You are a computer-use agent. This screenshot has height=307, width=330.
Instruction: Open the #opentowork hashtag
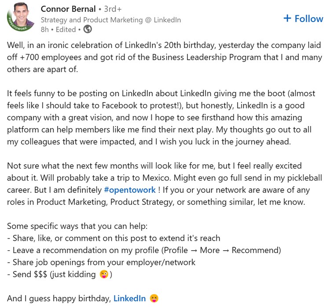(129, 190)
